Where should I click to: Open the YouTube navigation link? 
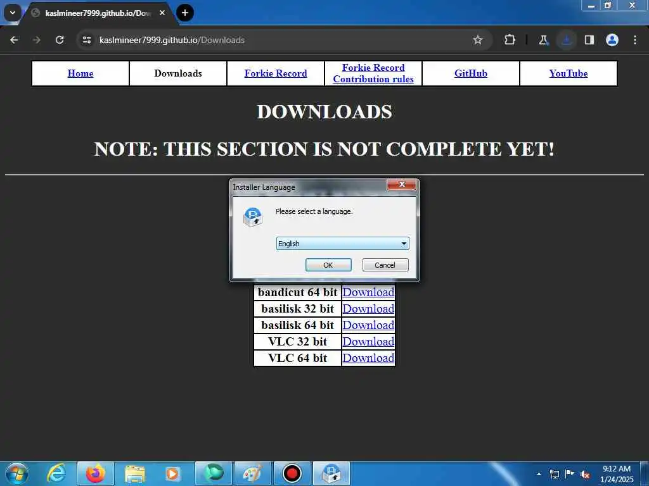[569, 73]
